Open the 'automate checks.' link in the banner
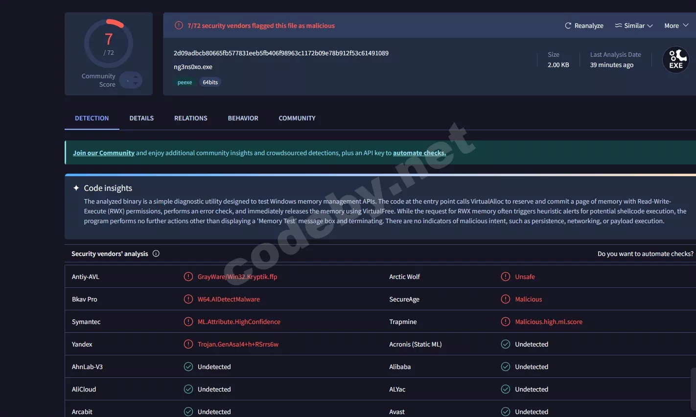 [x=419, y=153]
